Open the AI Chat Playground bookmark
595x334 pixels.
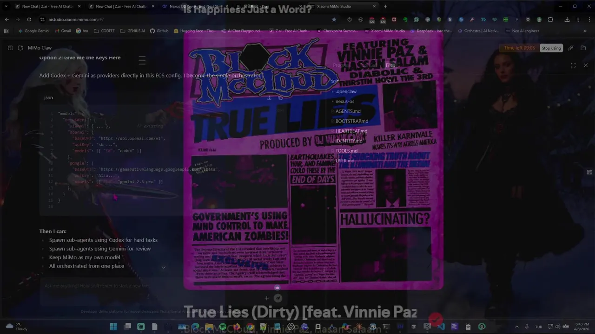[242, 31]
